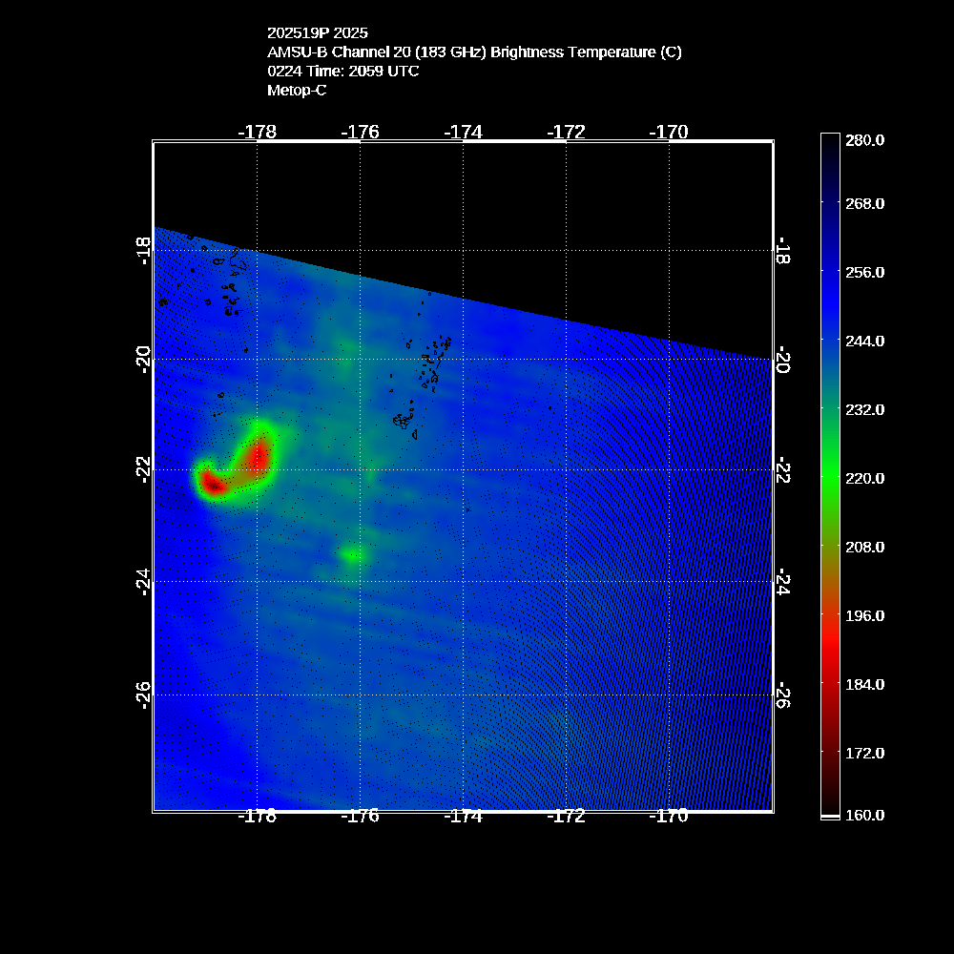Click the left-axis latitude label -24
Viewport: 954px width, 954px height.
pos(143,582)
